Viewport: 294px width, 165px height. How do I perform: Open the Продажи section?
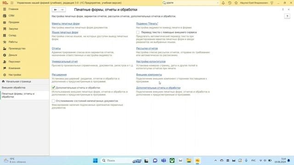pyautogui.click(x=14, y=22)
